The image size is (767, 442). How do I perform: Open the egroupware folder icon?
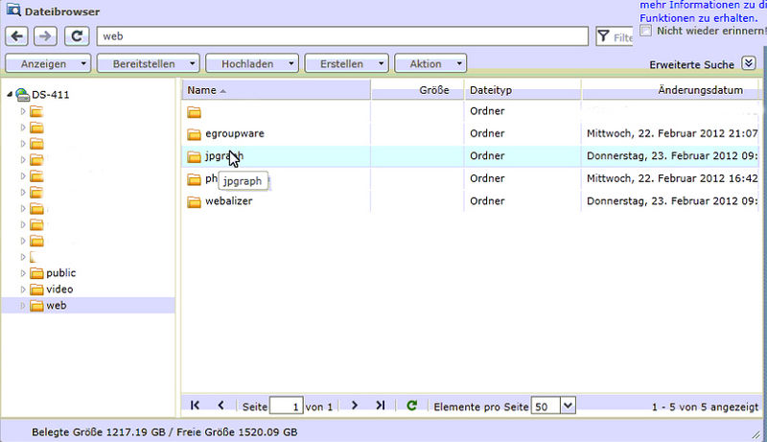pos(194,133)
